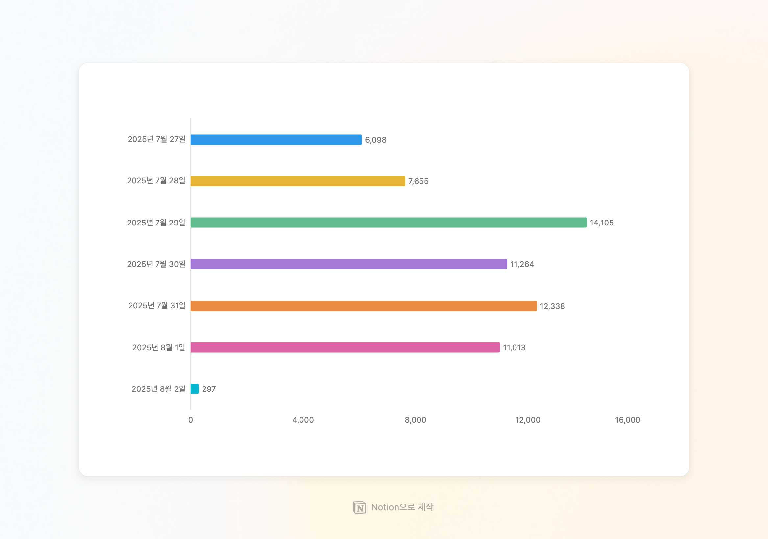Click the small cyan bar for 8월 2일
Screen dimensions: 768x539
(x=195, y=389)
